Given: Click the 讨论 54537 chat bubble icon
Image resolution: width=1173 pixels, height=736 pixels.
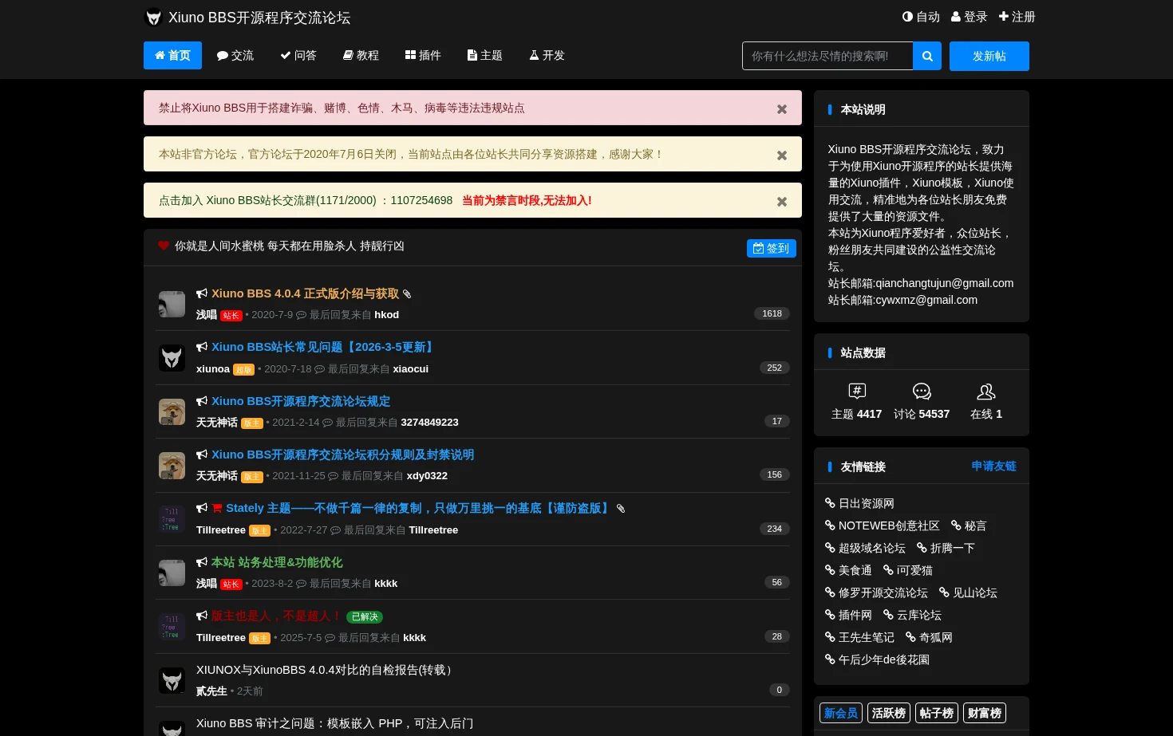Looking at the screenshot, I should click(x=922, y=391).
